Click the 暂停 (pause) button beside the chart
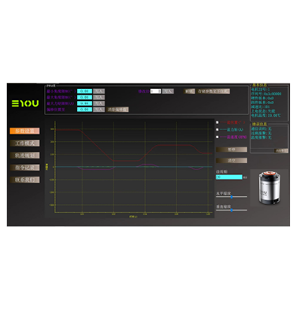This screenshot has height=309, width=297. [232, 150]
